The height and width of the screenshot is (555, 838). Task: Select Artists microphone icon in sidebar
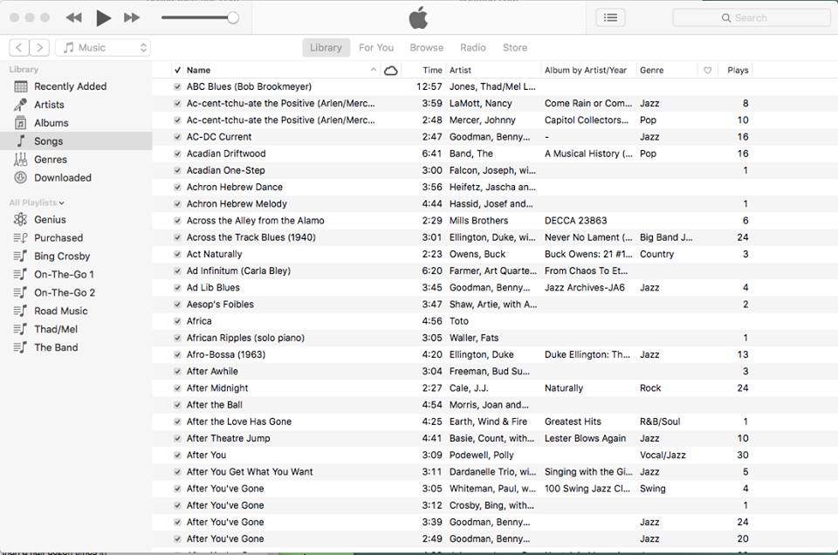pyautogui.click(x=20, y=105)
